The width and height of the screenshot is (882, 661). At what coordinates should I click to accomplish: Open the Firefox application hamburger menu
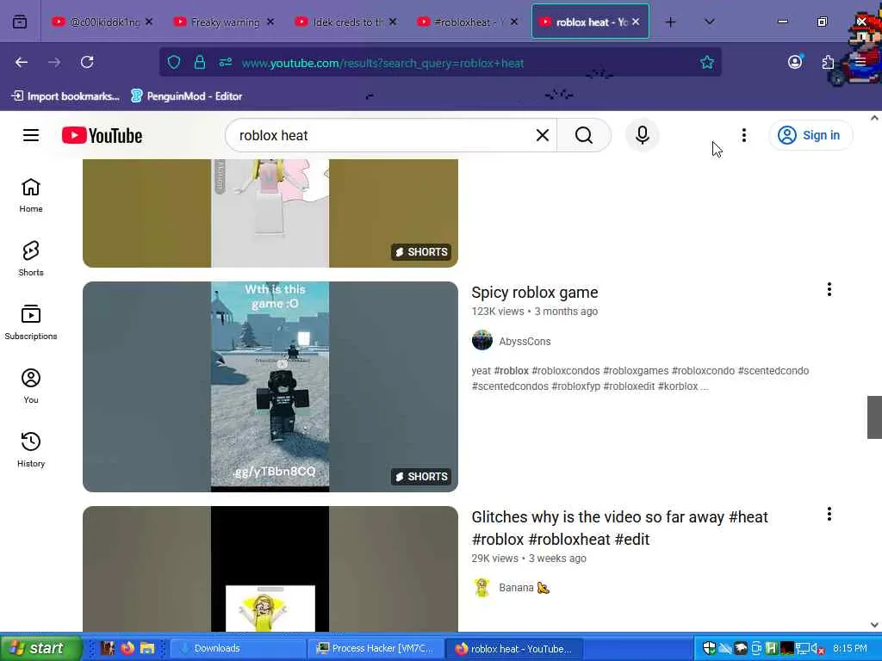point(860,62)
